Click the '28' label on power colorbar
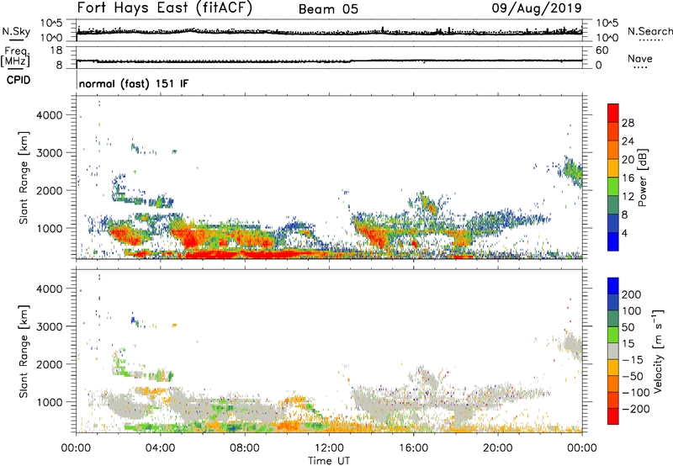This screenshot has height=466, width=673. (x=628, y=123)
